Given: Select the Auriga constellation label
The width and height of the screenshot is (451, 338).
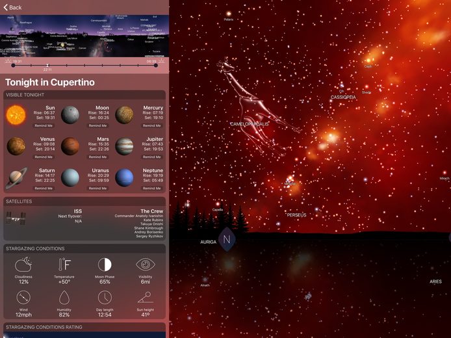Looking at the screenshot, I should [x=208, y=242].
